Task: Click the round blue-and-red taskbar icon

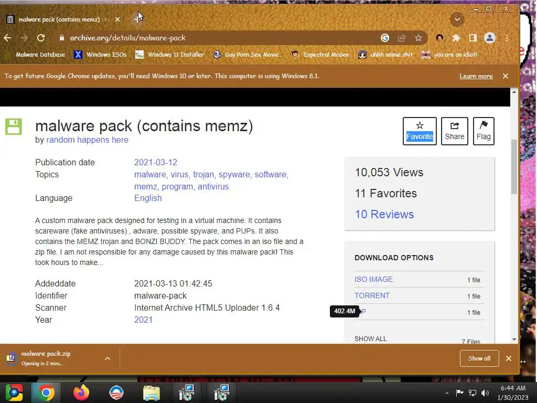Action: 116,393
